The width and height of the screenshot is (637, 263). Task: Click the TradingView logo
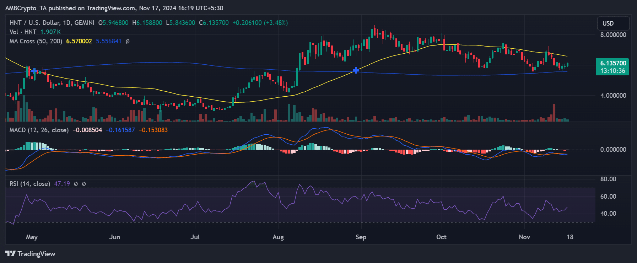coord(31,254)
